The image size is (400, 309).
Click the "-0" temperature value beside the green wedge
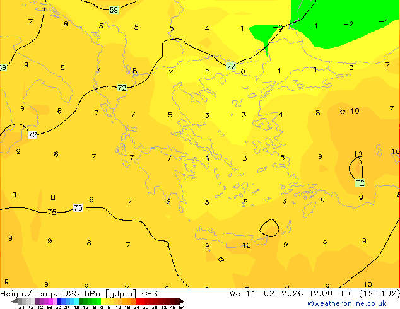(x=278, y=27)
